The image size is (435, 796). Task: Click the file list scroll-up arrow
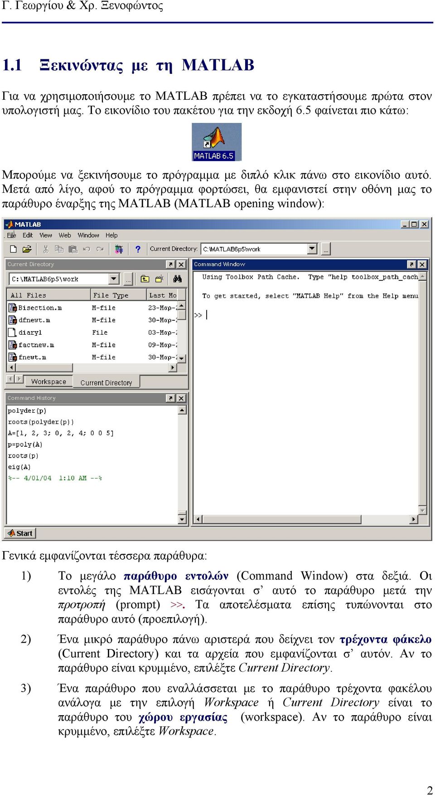pyautogui.click(x=182, y=306)
